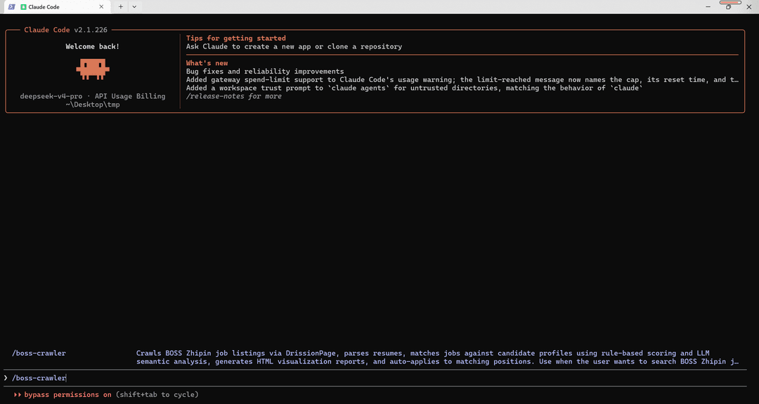Click the Claude pixel mascot logo
This screenshot has width=759, height=404.
93,69
